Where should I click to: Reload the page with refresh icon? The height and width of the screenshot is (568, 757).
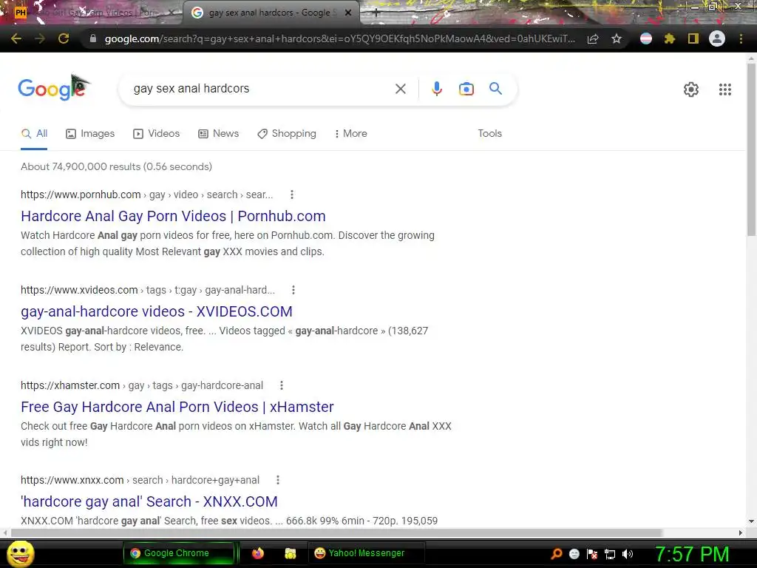point(64,38)
